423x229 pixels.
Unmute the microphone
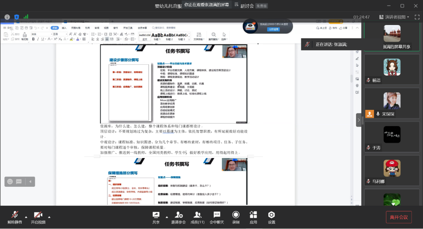coord(15,217)
